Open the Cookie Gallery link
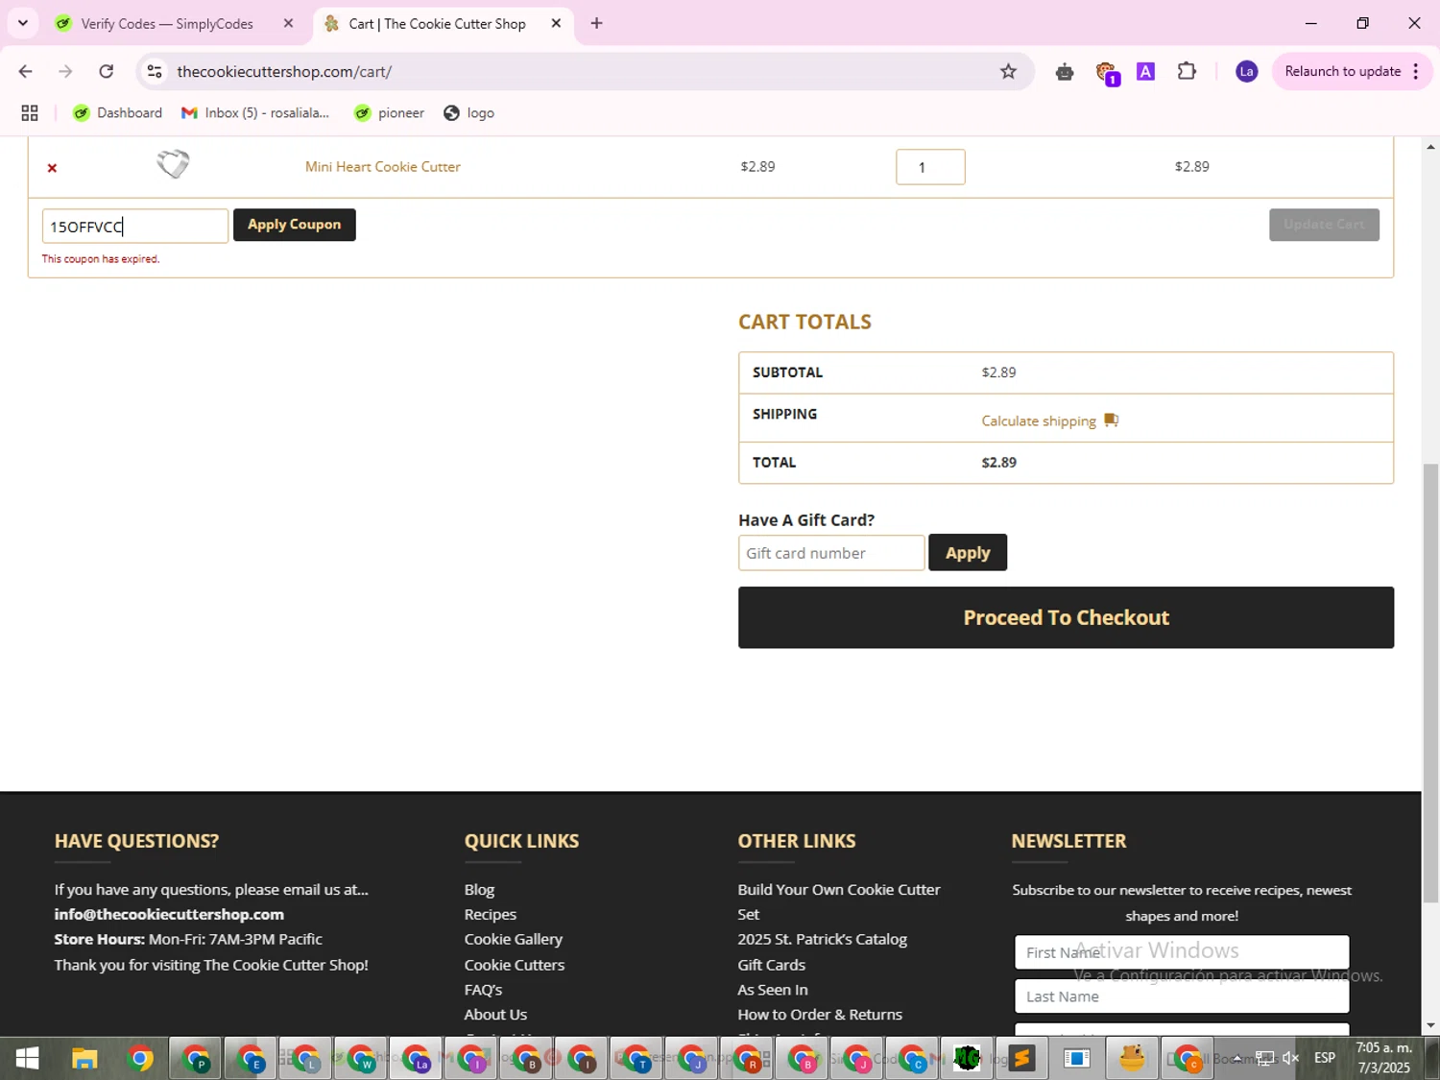 pyautogui.click(x=513, y=940)
